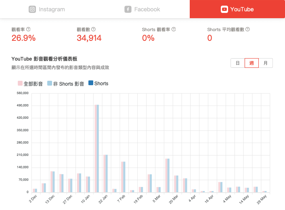
Task: Click the Shorts legend label
Action: point(101,84)
